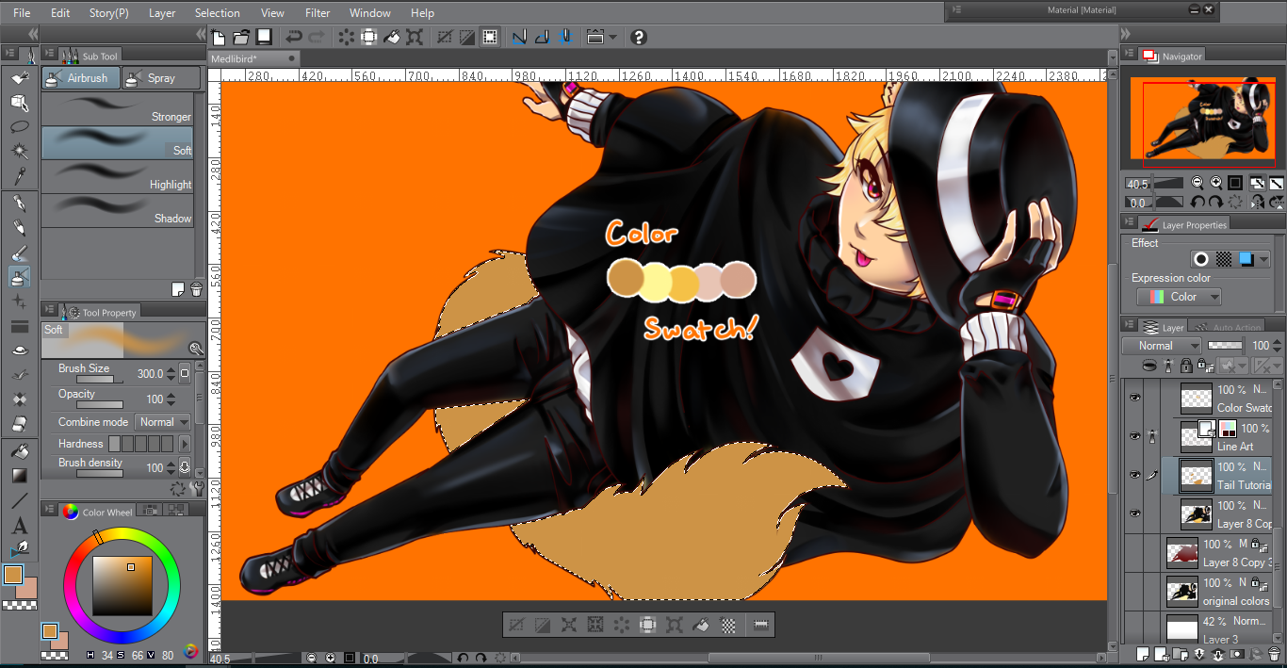The height and width of the screenshot is (668, 1287).
Task: Click the New raster layer icon
Action: click(1143, 653)
